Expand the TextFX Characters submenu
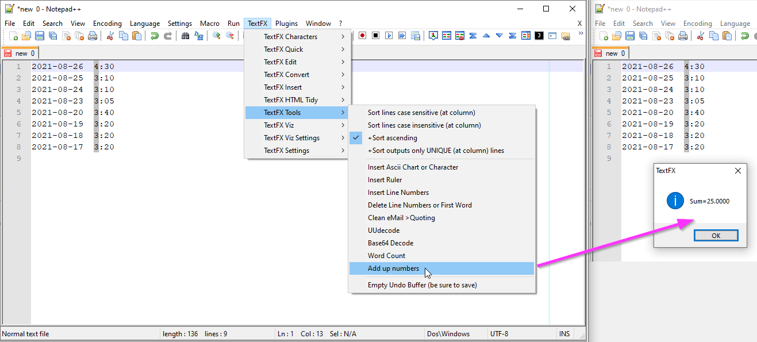 pos(289,36)
